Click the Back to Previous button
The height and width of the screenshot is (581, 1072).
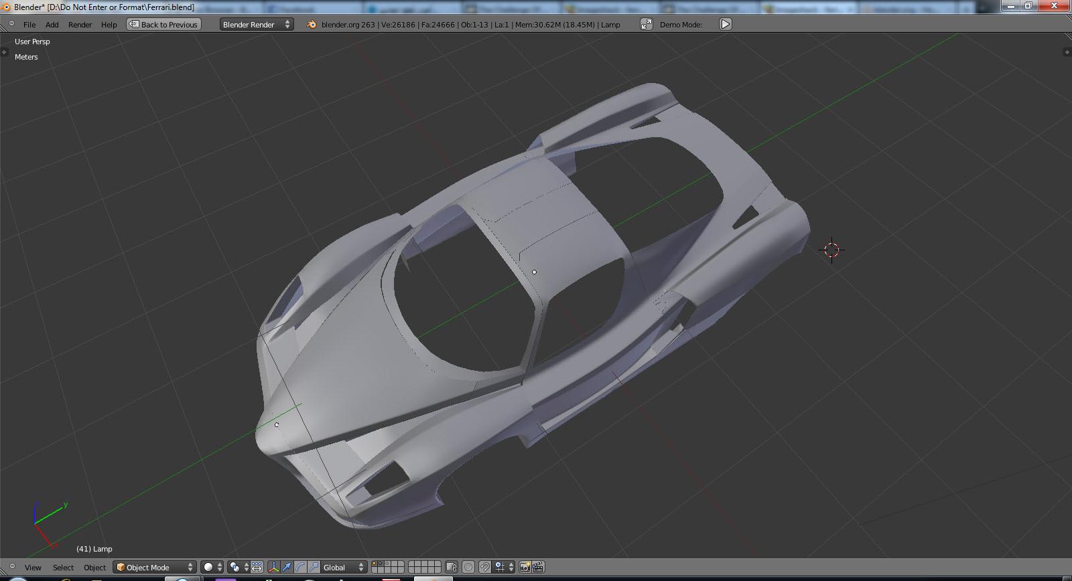point(164,24)
